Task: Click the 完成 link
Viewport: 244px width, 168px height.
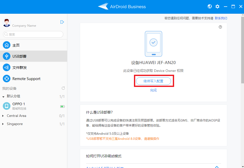Action: point(154,90)
